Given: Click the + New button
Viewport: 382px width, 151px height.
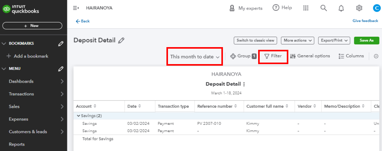Looking at the screenshot, I should [x=32, y=25].
